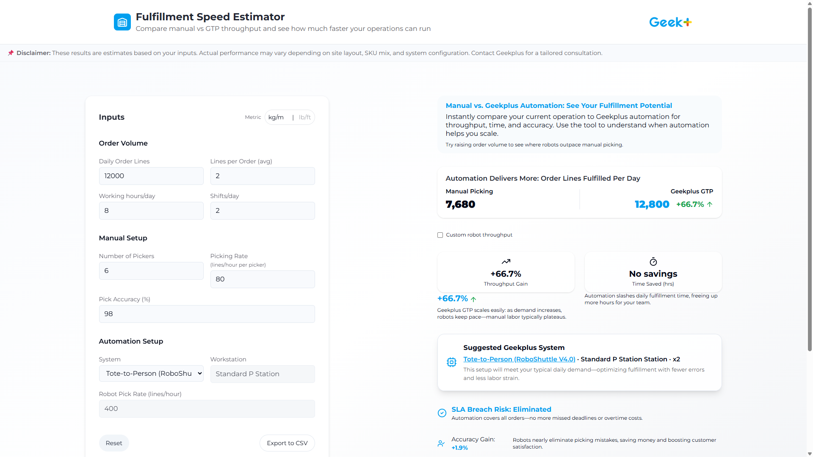Click the trend chart icon above Throughput Gain
The image size is (813, 457).
(x=505, y=262)
